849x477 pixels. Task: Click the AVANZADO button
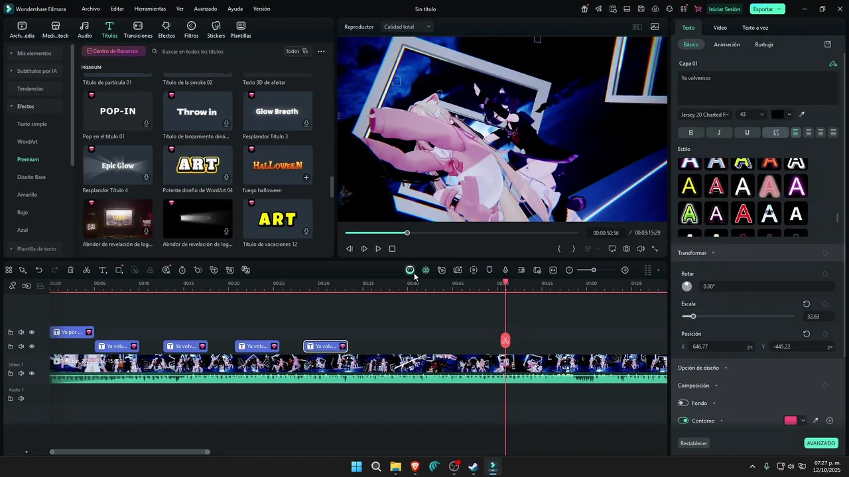[821, 443]
